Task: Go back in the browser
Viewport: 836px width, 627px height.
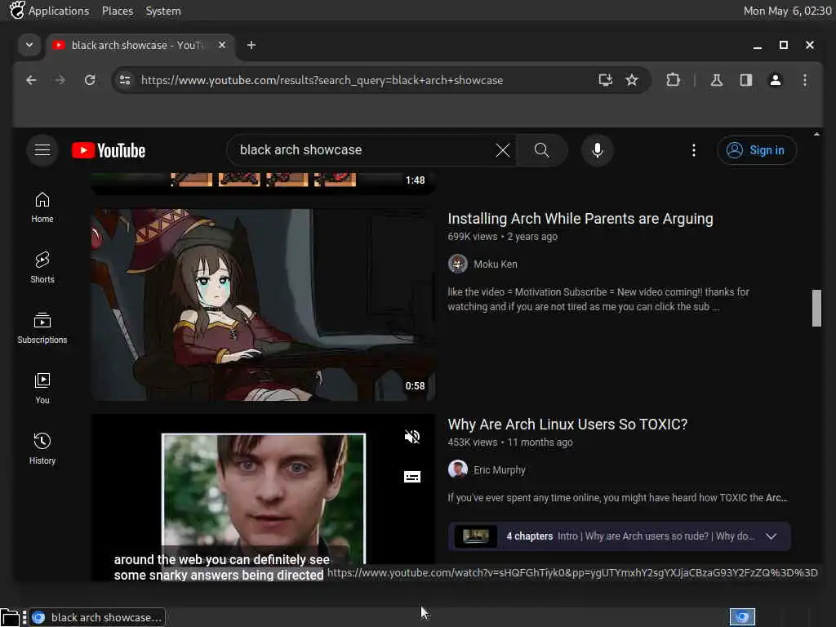Action: (32, 80)
